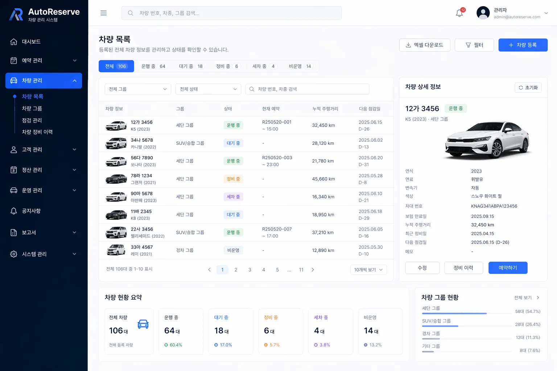
Task: Select the 운행 중 64 tab
Action: coord(153,66)
